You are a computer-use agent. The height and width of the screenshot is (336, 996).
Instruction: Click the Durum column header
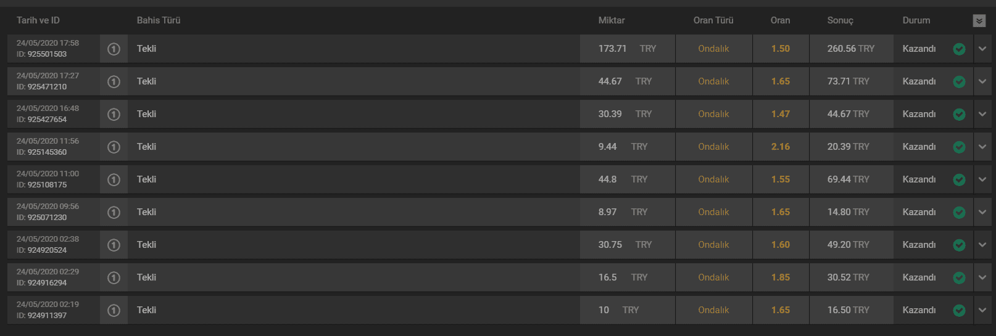(916, 20)
